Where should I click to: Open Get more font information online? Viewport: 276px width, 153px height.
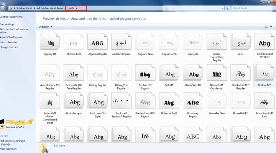[x=15, y=31]
